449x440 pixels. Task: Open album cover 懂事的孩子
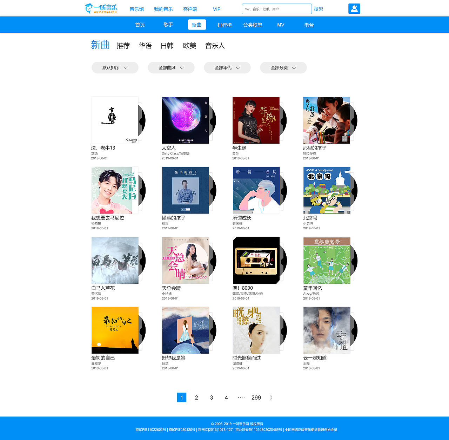point(185,190)
